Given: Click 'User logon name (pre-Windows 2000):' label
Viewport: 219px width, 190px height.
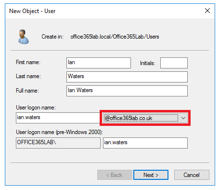Looking at the screenshot, I should pos(59,132).
